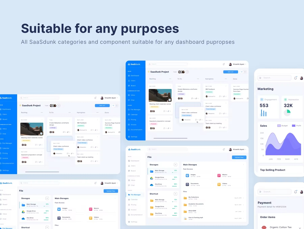Select calendar view toggle beside ADD LIST in uncropped Board
The image size is (304, 229).
pyautogui.click(x=245, y=72)
